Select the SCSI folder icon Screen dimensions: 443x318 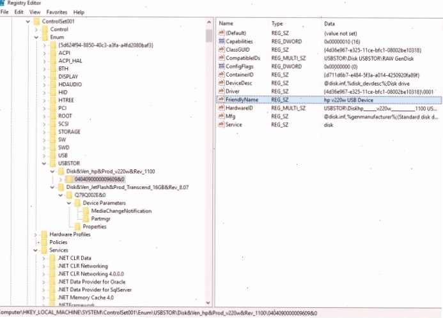pos(53,124)
